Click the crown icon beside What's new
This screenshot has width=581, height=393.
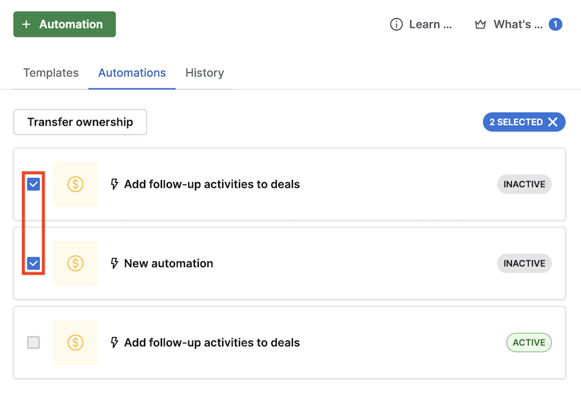pos(480,25)
